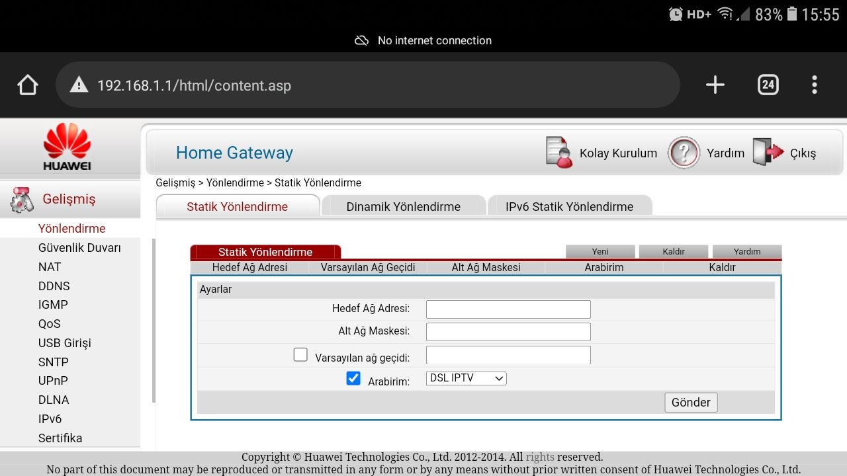Tap the browser home icon
The height and width of the screenshot is (476, 847).
pyautogui.click(x=27, y=85)
